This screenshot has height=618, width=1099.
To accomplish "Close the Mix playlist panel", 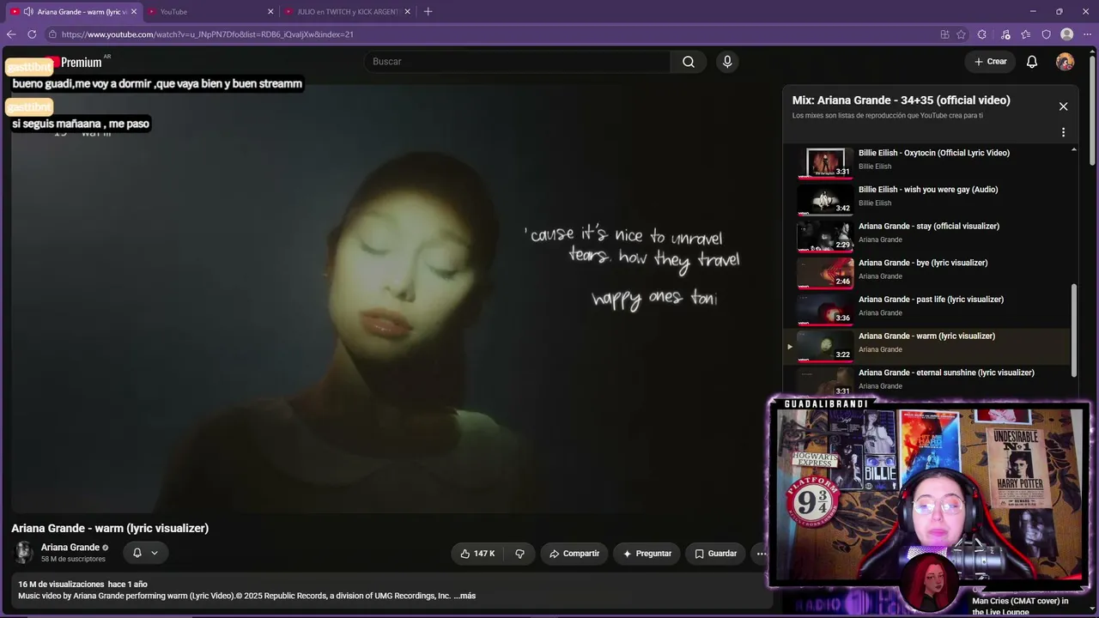I will [x=1063, y=106].
